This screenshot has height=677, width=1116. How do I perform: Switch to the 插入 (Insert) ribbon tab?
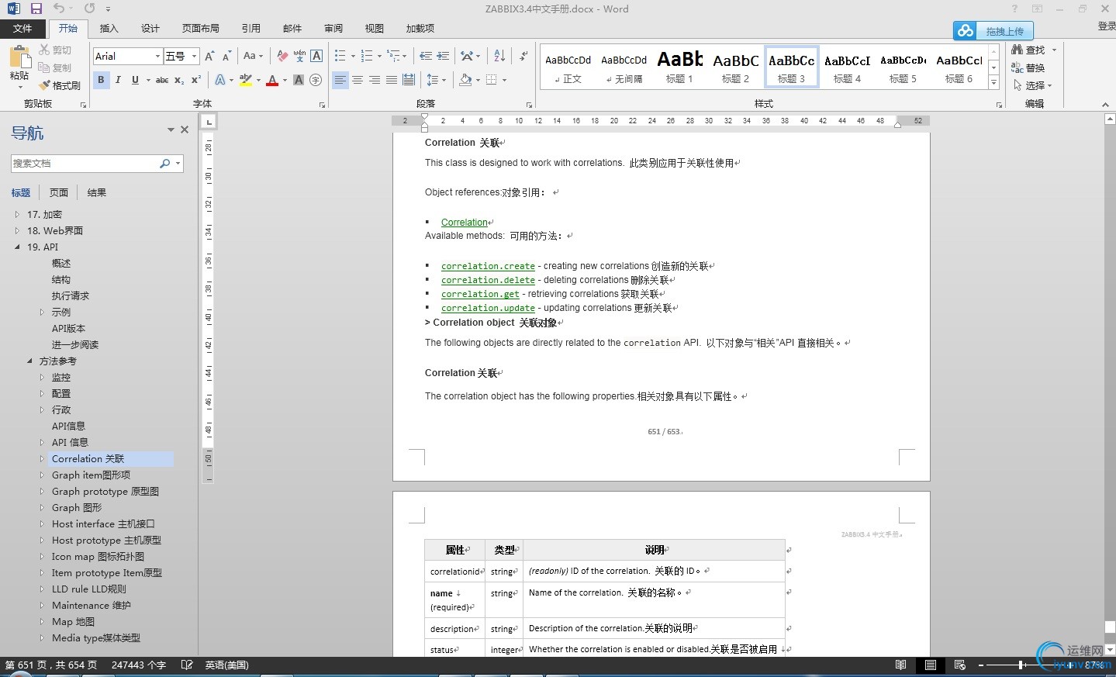[109, 29]
